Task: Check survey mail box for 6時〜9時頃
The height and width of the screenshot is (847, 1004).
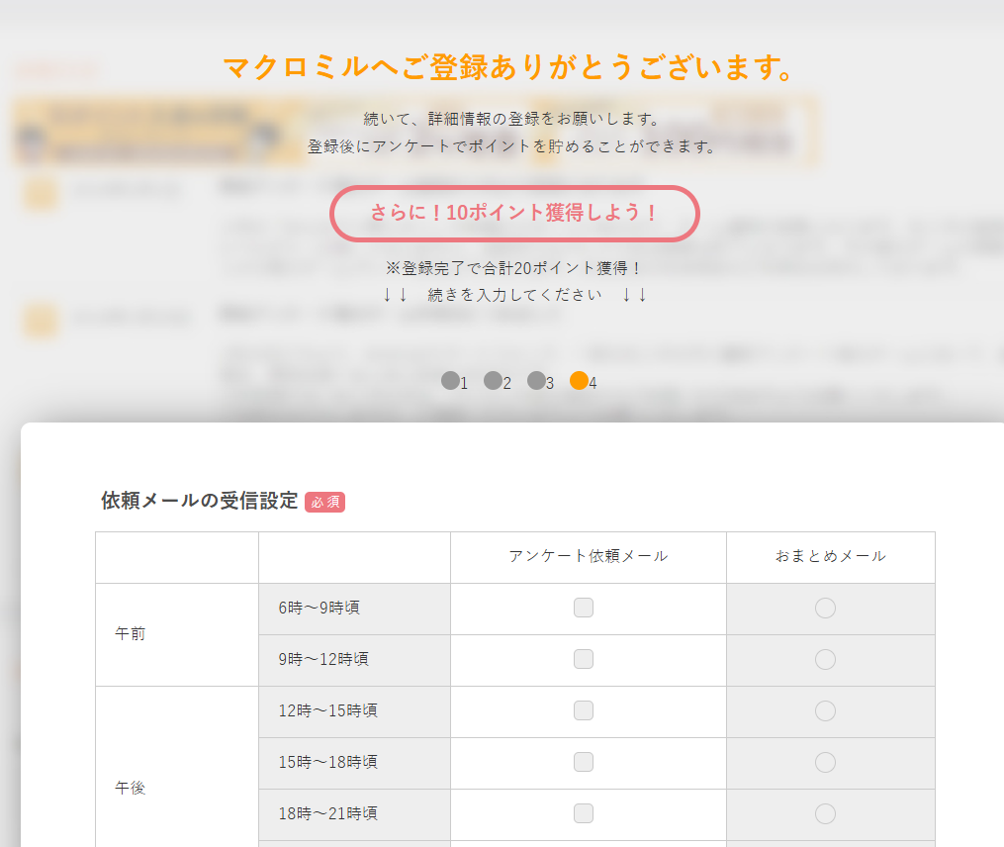Action: tap(584, 608)
